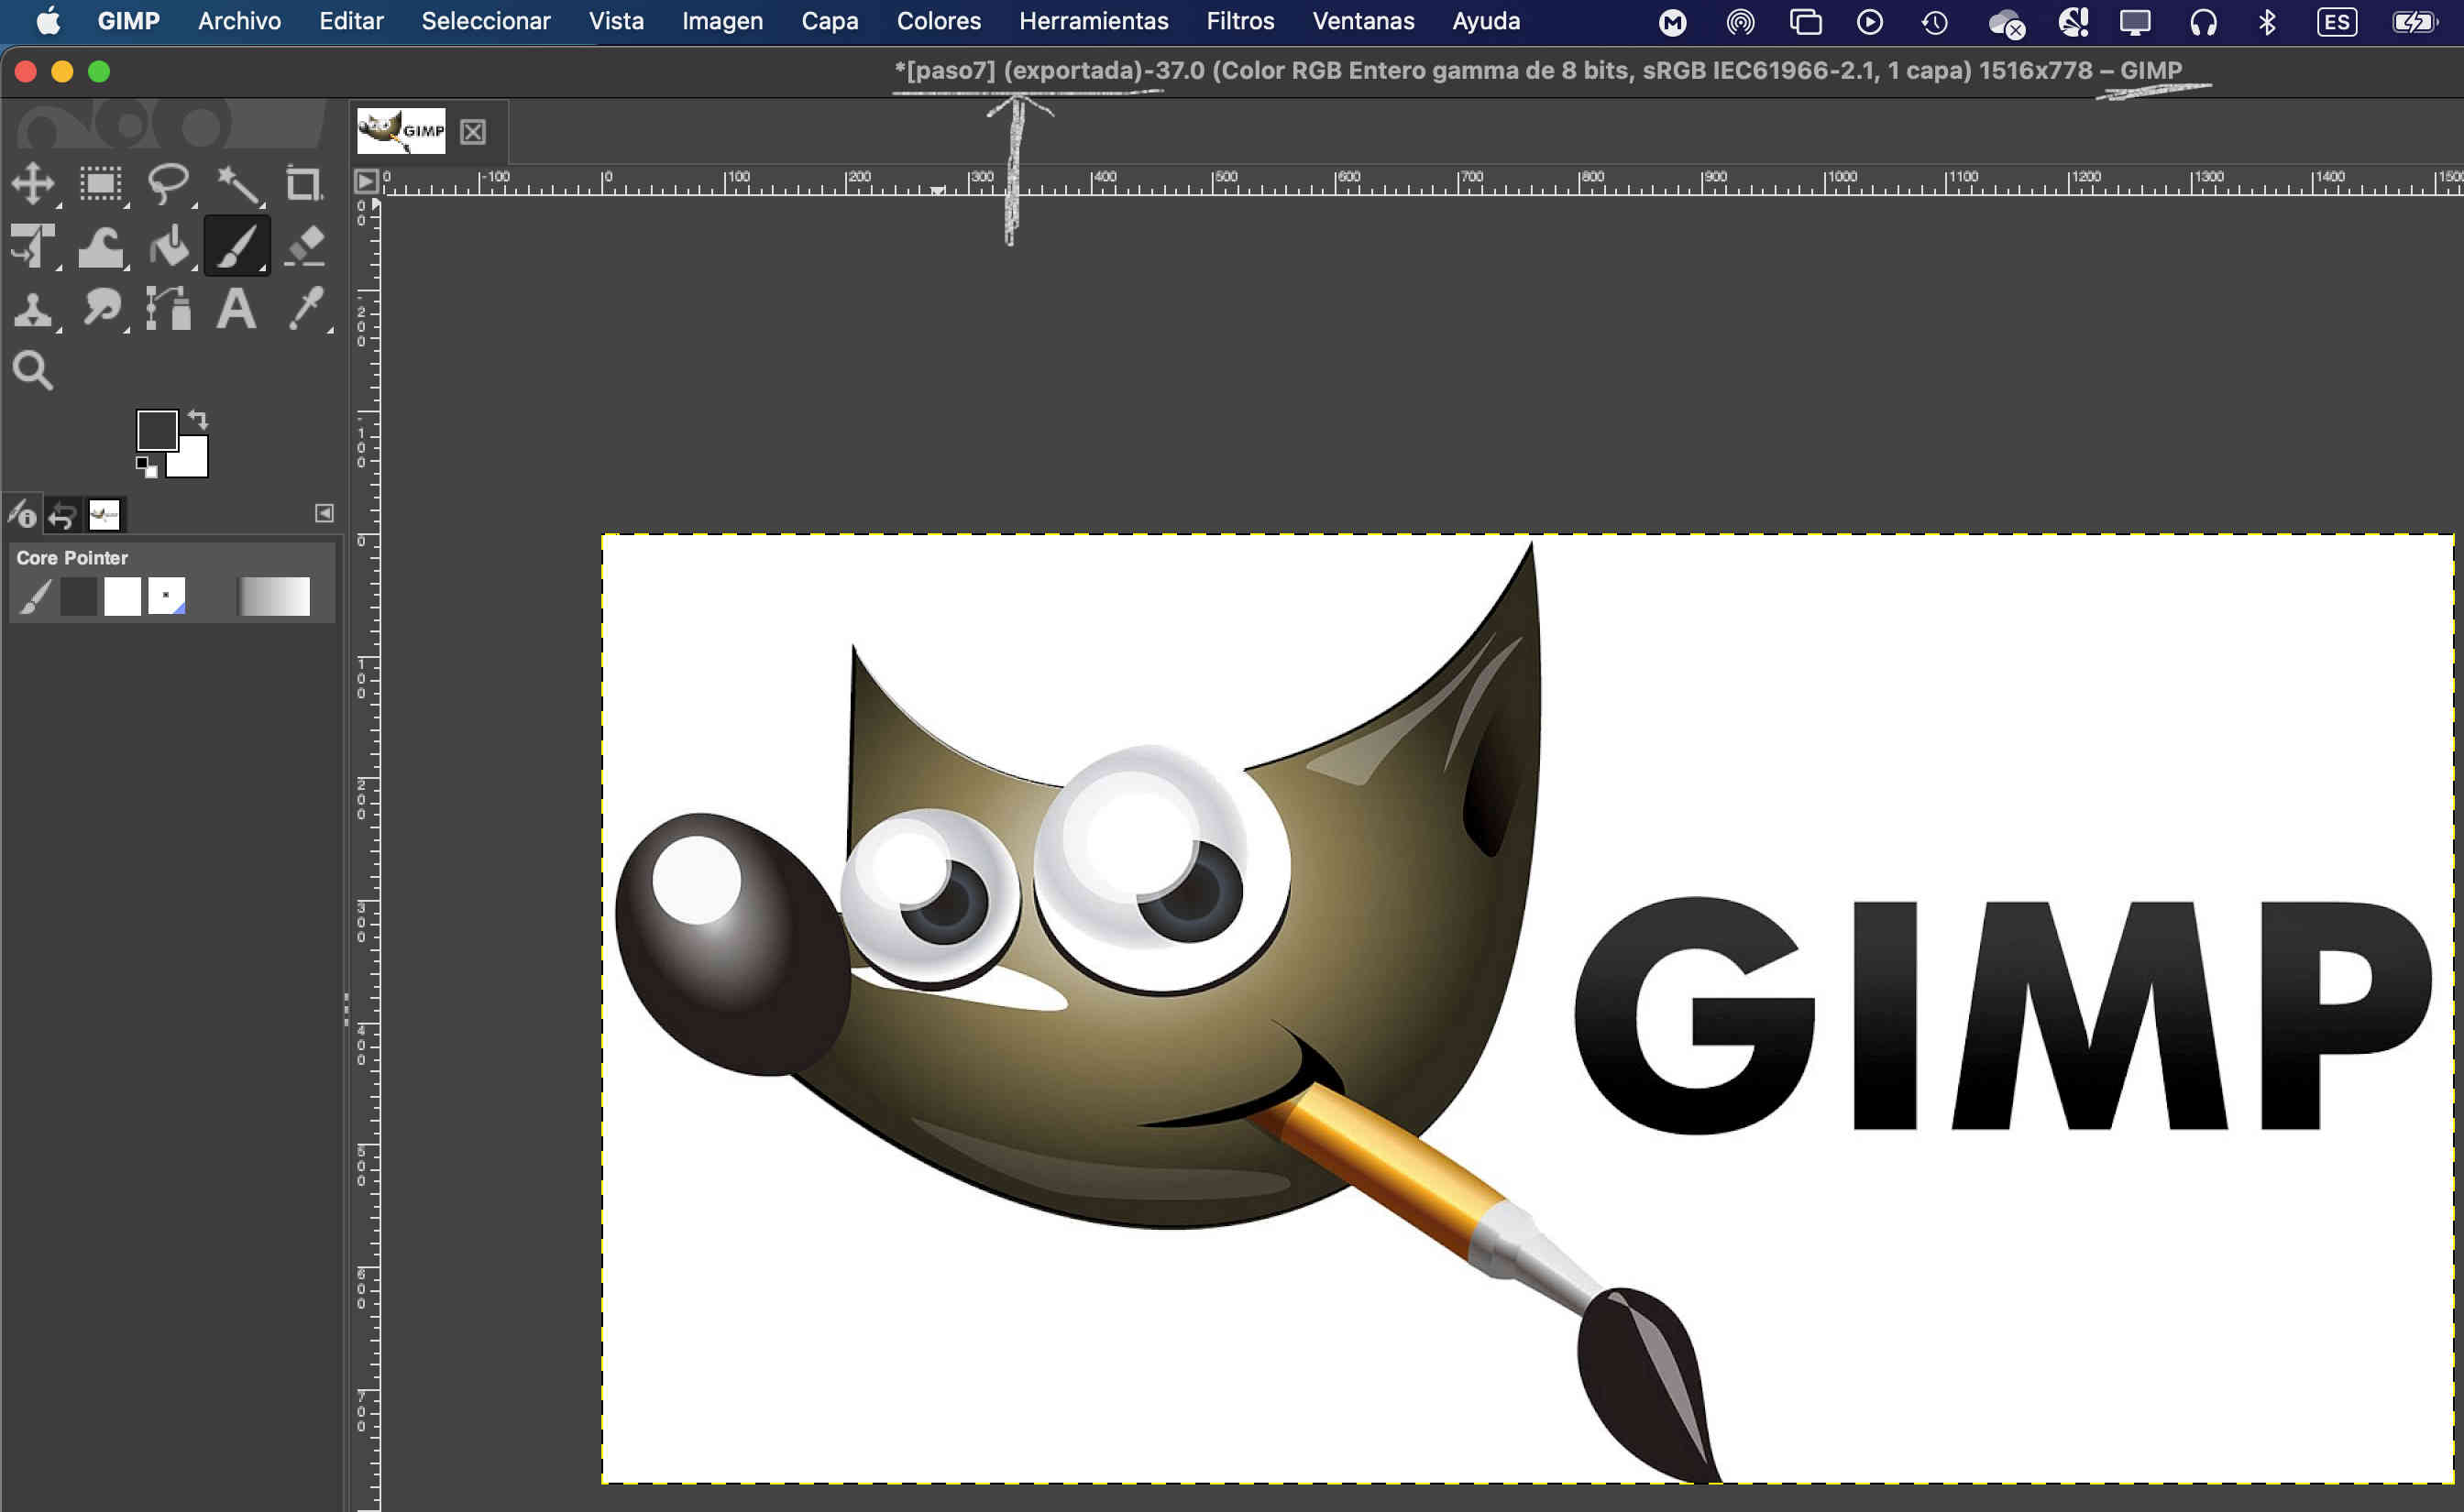2464x1512 pixels.
Task: Open the Apple menu
Action: (x=48, y=21)
